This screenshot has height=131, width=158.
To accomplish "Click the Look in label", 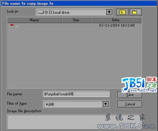I will 13,12.
